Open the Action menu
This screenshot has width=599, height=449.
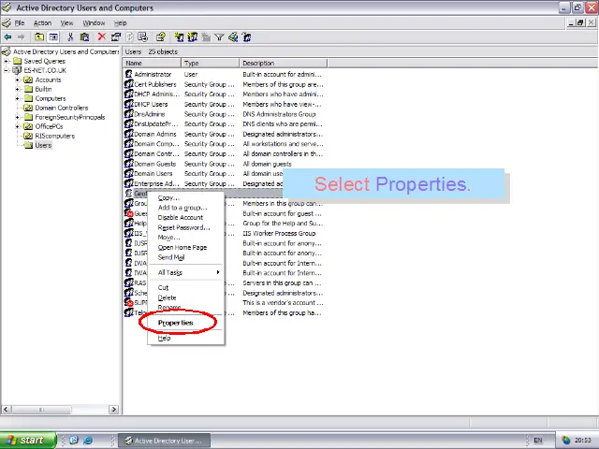click(42, 22)
